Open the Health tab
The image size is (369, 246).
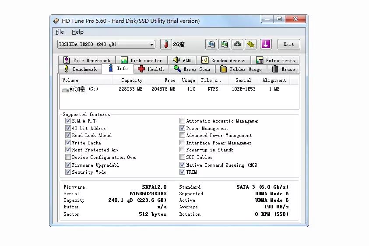click(x=151, y=69)
